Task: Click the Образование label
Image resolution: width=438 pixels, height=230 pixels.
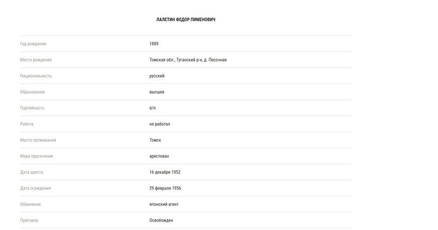Action: coord(32,92)
